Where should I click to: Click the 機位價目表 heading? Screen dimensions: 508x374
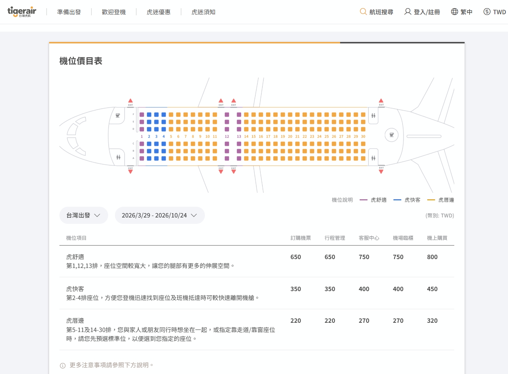pos(81,61)
